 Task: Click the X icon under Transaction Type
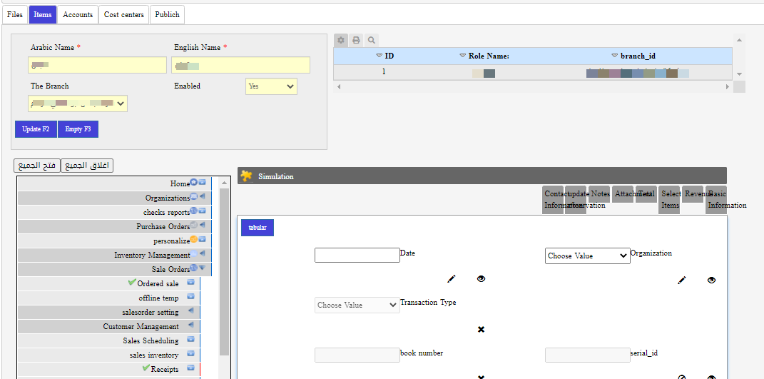[x=481, y=329]
